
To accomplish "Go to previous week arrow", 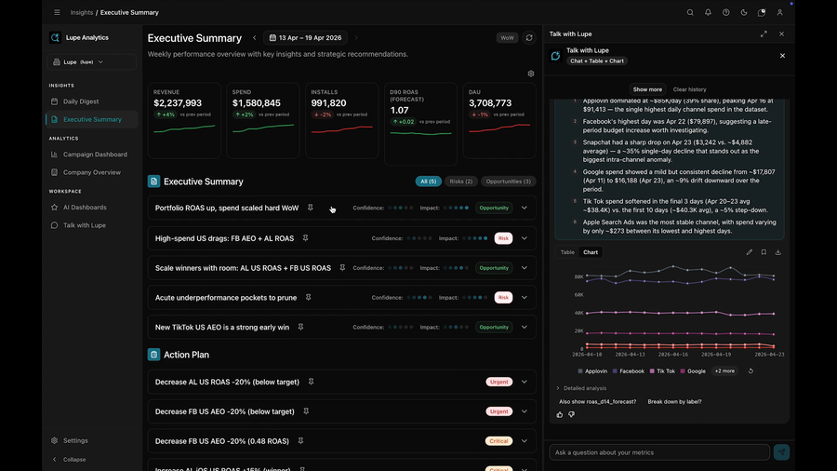I will tap(255, 38).
